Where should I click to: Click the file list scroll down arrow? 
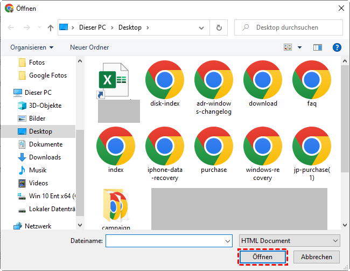(345, 225)
